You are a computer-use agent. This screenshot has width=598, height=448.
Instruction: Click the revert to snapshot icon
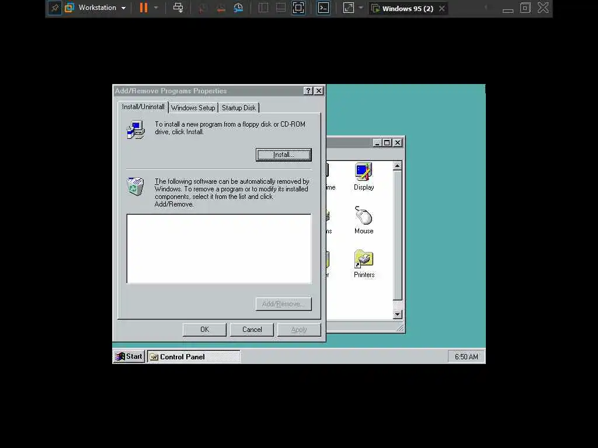point(220,8)
